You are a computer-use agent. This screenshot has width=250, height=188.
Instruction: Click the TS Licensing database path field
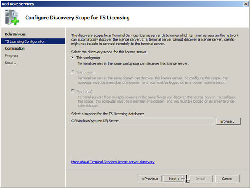(142, 121)
